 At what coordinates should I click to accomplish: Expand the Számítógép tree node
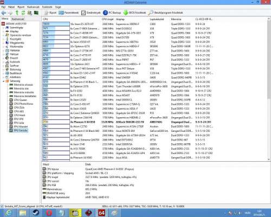(x=3, y=28)
